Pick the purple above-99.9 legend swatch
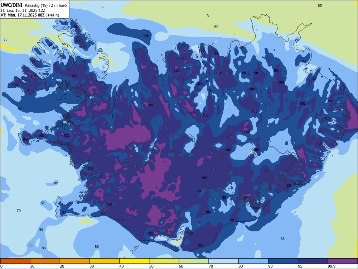Viewport: 358px width, 269px height. [343, 261]
